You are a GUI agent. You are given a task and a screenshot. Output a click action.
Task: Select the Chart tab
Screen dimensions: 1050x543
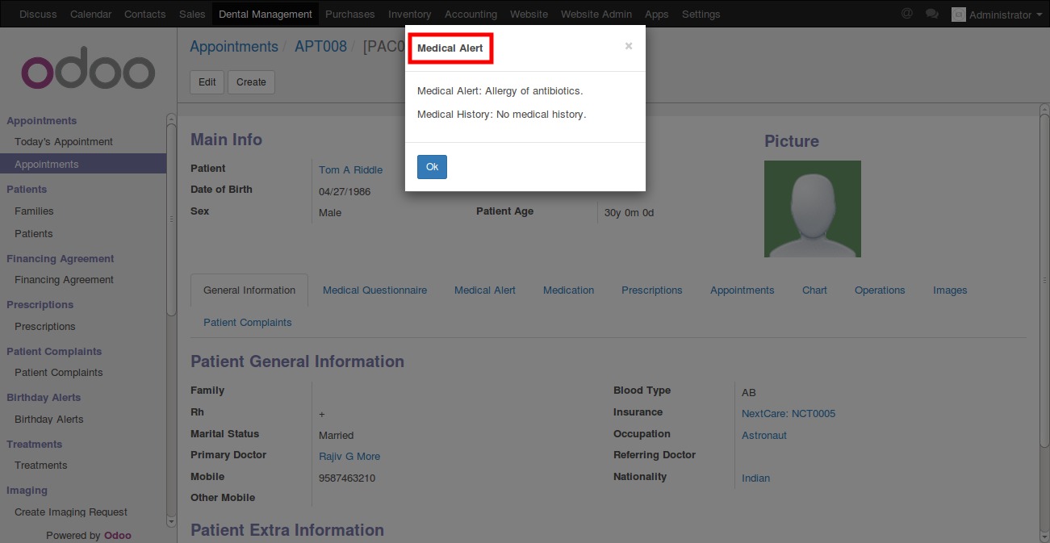(814, 290)
